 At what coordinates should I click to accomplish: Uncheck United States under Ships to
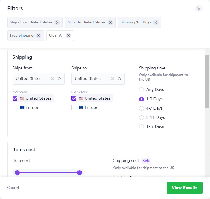tap(74, 98)
